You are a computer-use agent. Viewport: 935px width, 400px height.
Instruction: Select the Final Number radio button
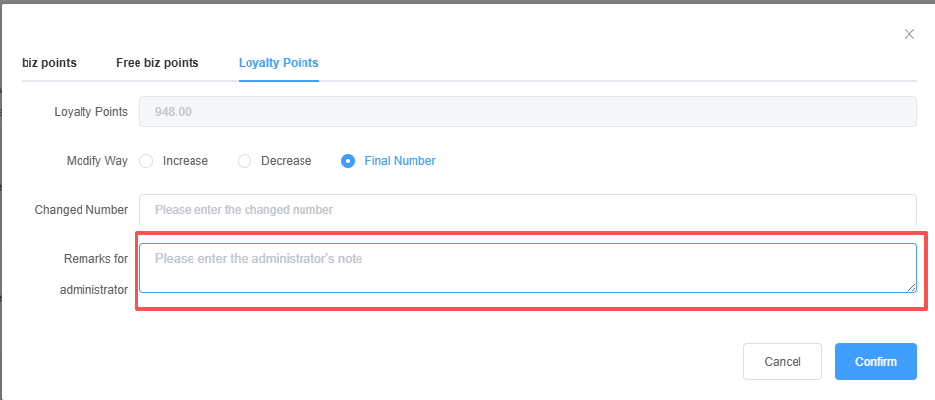point(348,161)
